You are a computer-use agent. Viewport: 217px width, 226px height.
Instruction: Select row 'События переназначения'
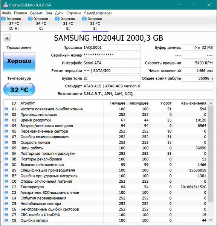(x=106, y=198)
